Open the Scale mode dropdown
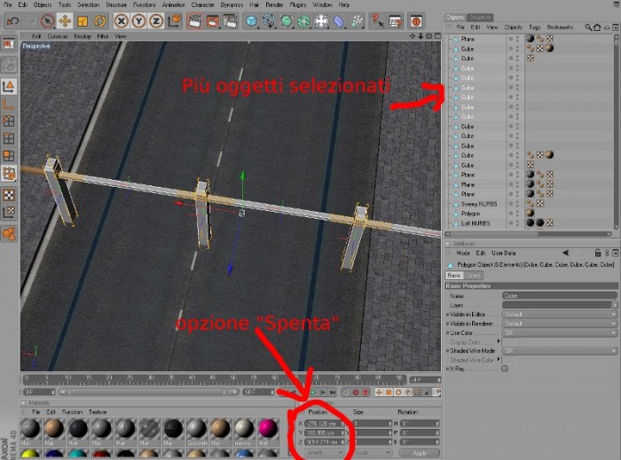This screenshot has width=621, height=460. [373, 453]
